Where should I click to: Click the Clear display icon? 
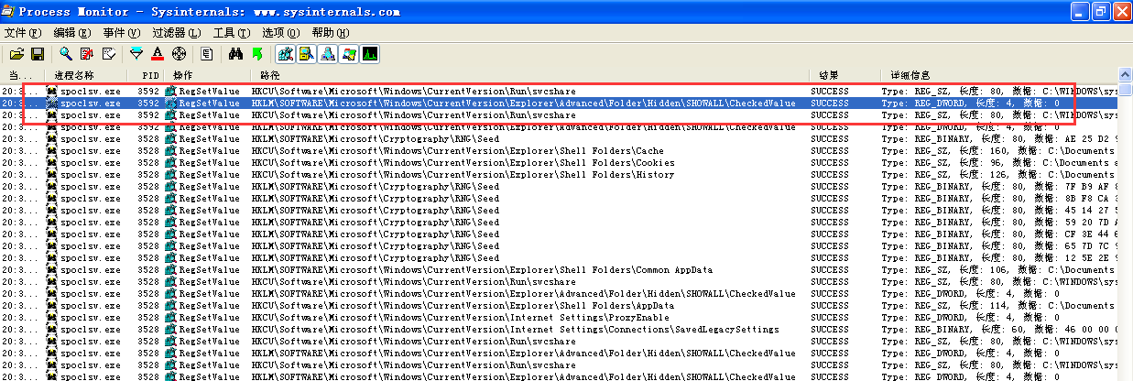point(108,54)
